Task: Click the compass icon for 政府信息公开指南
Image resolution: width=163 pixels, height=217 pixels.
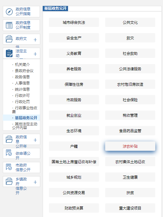Action: (x=9, y=12)
